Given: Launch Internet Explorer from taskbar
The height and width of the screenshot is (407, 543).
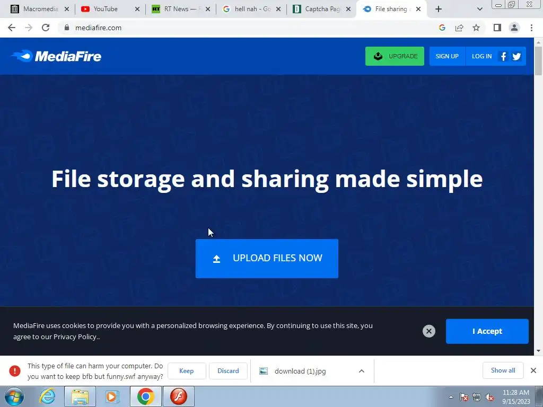Looking at the screenshot, I should (47, 396).
